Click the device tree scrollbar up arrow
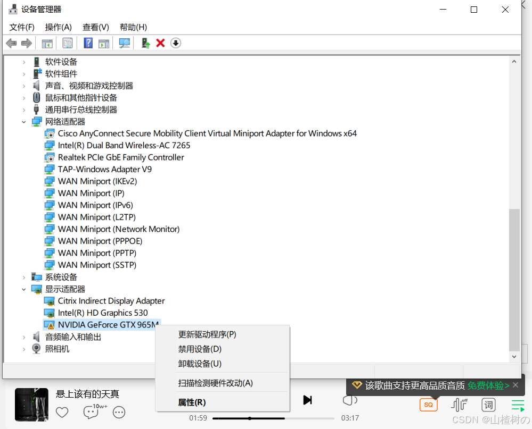532x429 pixels. click(x=514, y=62)
